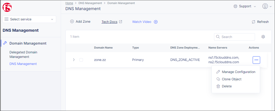The width and height of the screenshot is (275, 111).
Task: Click the Actions column header
Action: (x=254, y=48)
